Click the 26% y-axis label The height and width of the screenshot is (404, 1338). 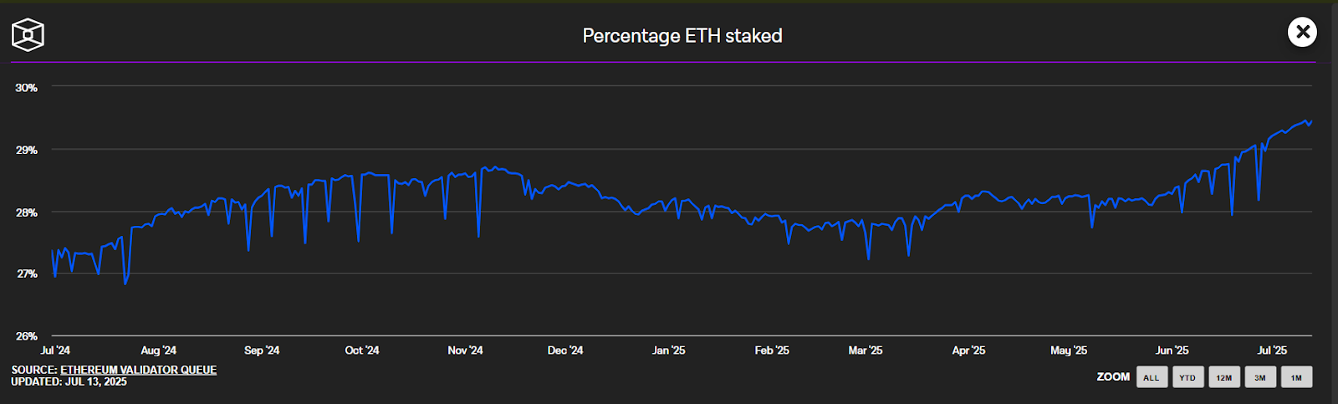[27, 336]
